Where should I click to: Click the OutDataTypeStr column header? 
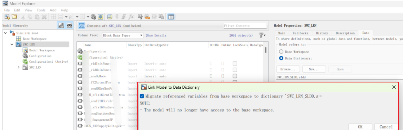156,45
